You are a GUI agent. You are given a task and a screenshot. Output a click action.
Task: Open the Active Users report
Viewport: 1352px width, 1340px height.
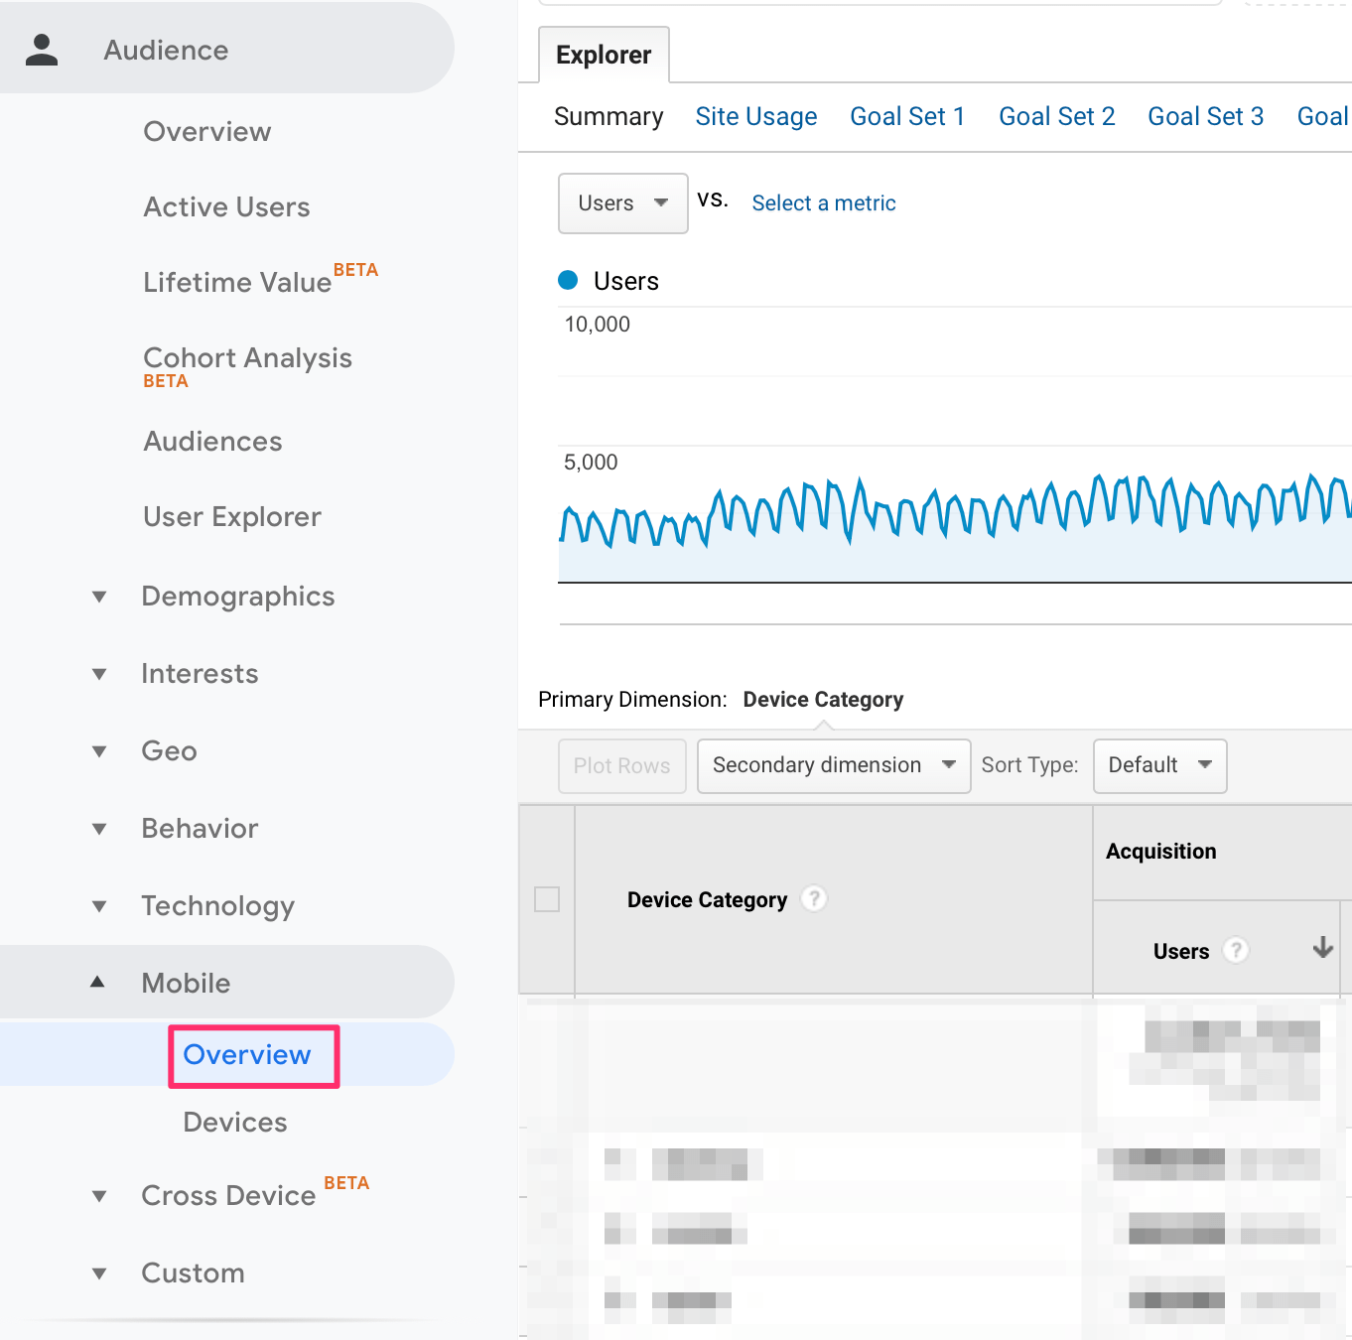227,207
